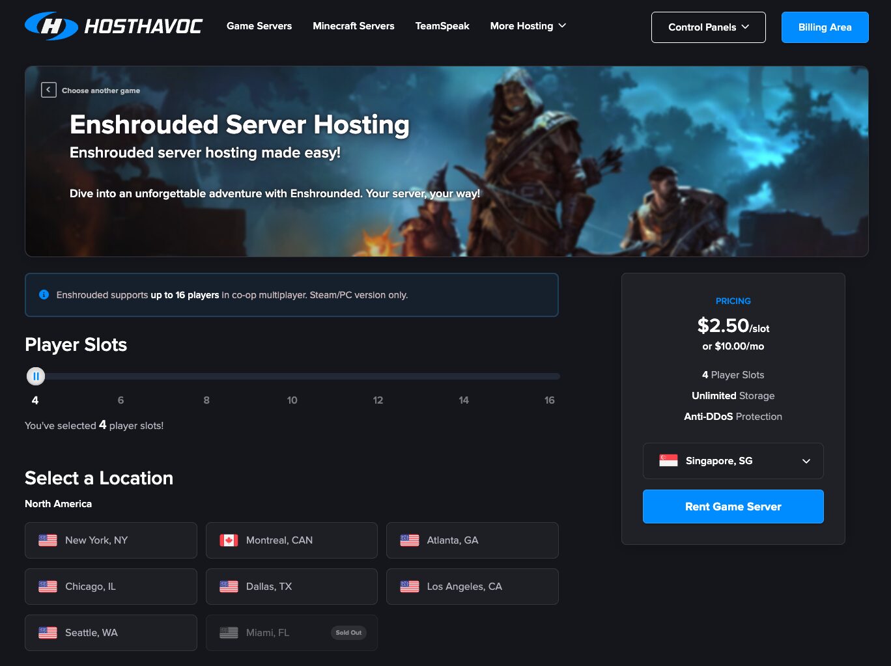Click 'Unlimited Storage' feature text
The width and height of the screenshot is (891, 666).
click(733, 396)
